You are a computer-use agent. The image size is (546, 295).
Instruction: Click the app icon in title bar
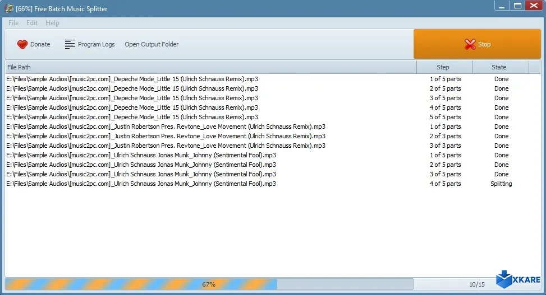[9, 8]
